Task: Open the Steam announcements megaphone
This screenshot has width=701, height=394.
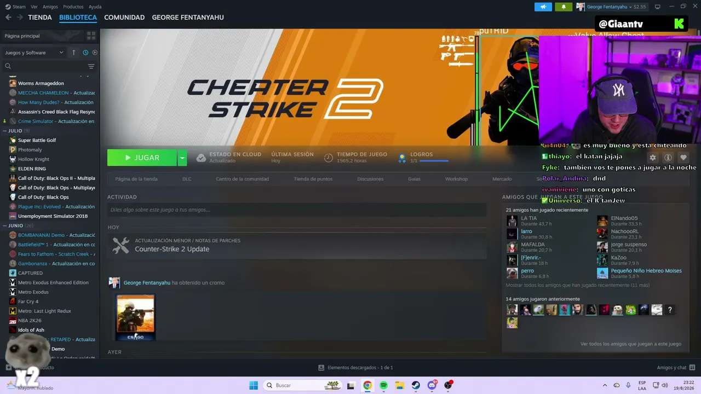Action: [543, 7]
